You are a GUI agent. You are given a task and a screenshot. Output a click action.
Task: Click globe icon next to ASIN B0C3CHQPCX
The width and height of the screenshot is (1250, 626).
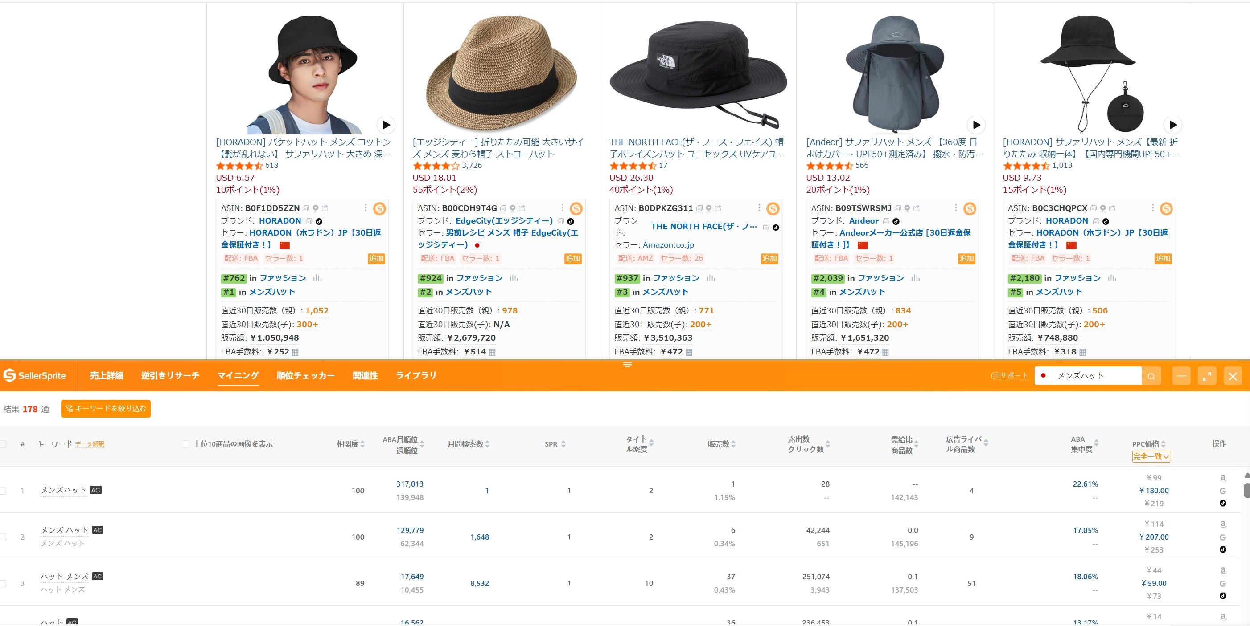1103,208
